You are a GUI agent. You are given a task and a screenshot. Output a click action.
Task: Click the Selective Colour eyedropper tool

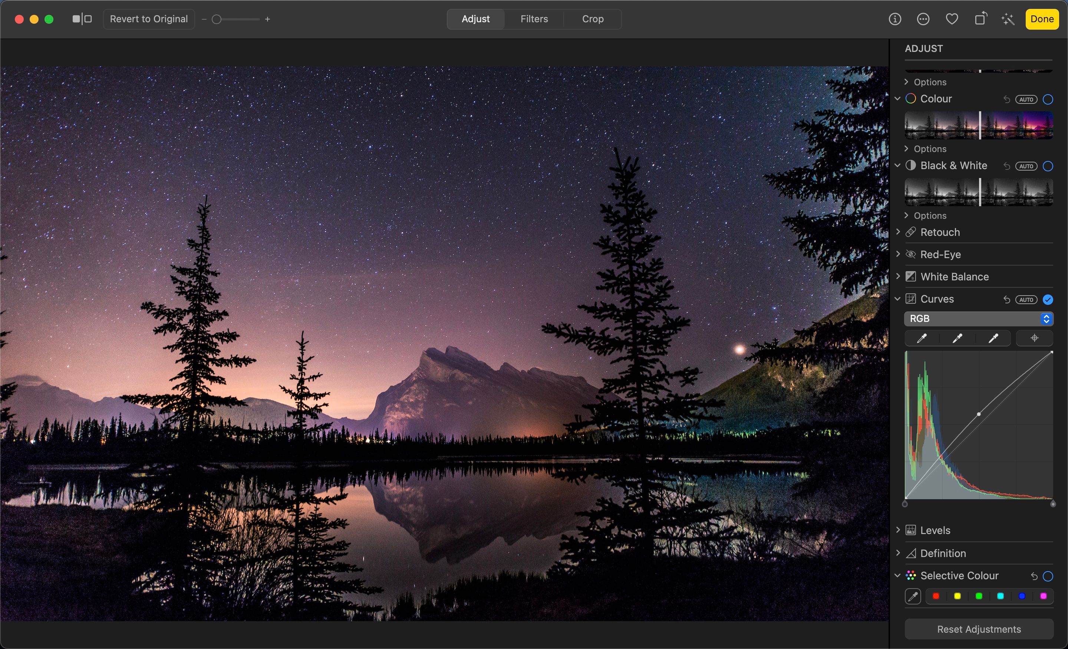[913, 597]
